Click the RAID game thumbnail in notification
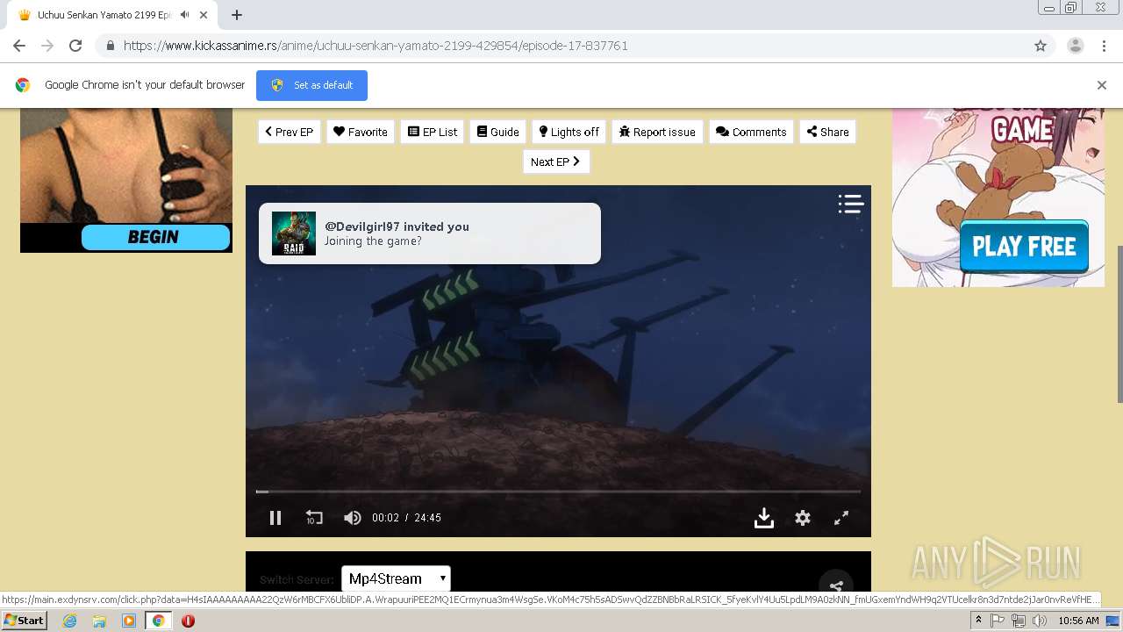This screenshot has height=632, width=1123. coord(294,233)
